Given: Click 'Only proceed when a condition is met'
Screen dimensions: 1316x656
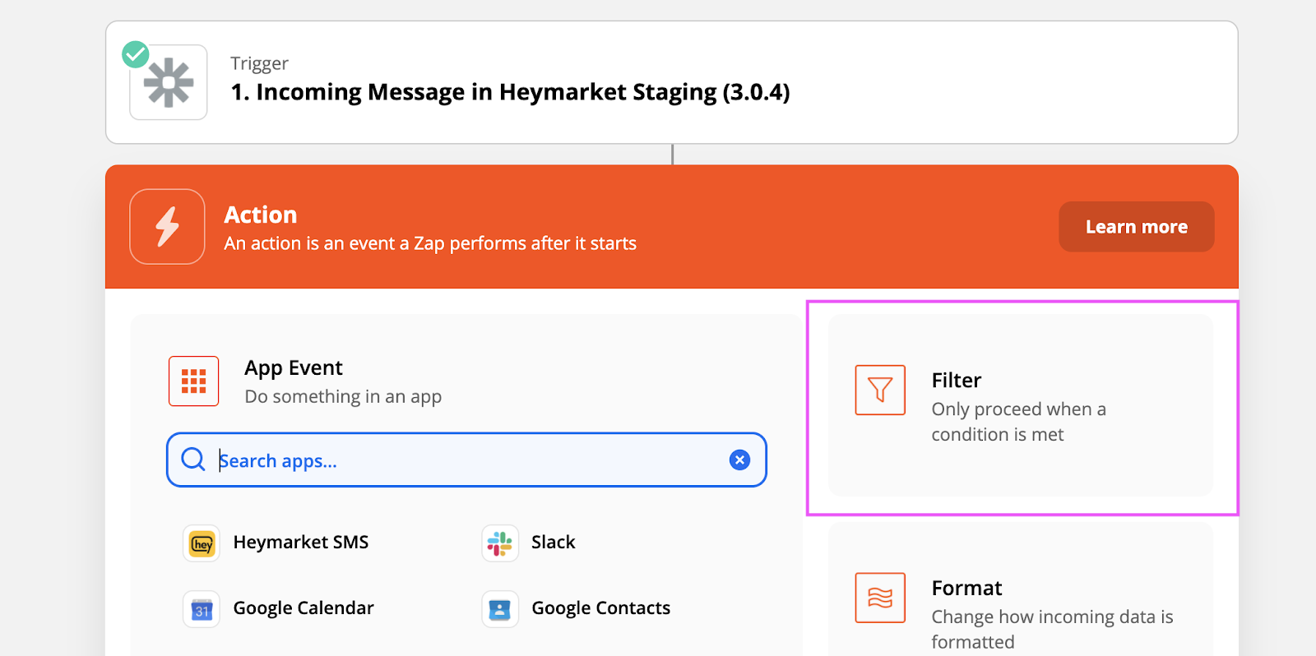Looking at the screenshot, I should [1019, 422].
